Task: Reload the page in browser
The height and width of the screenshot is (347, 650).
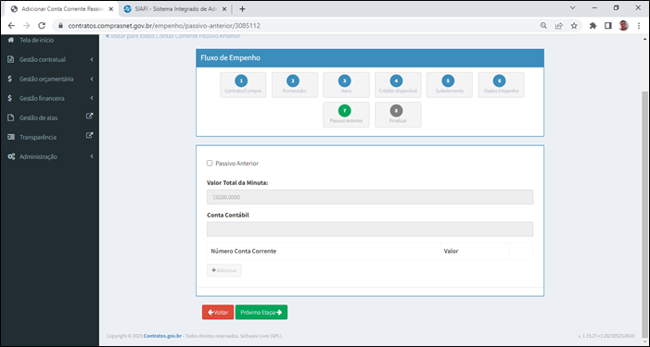Action: click(42, 26)
